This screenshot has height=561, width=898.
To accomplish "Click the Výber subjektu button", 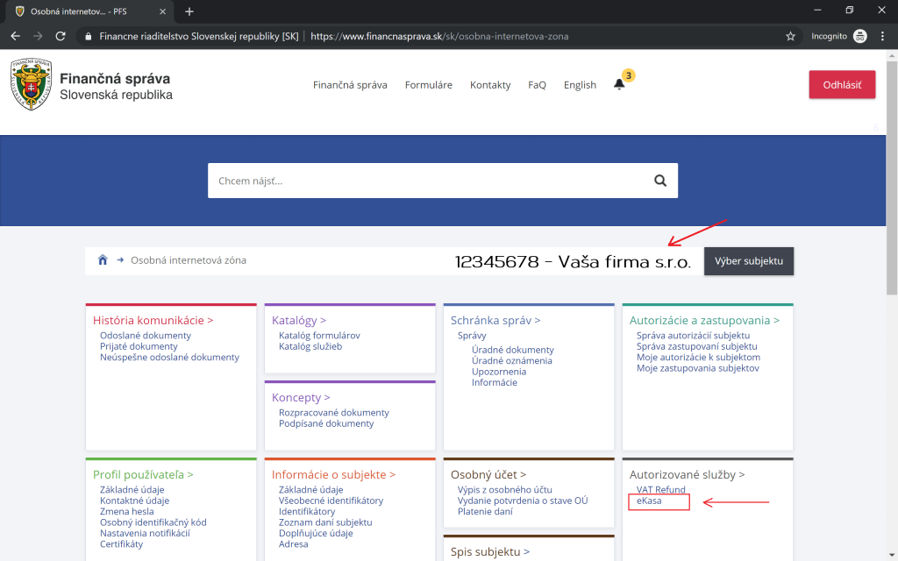I will (749, 261).
